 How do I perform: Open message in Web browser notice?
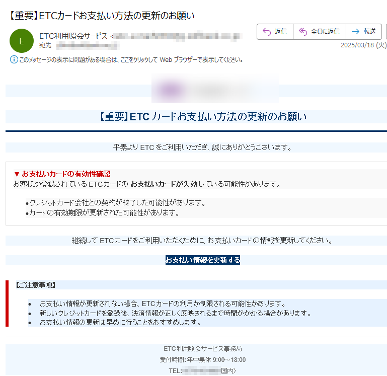tap(131, 60)
